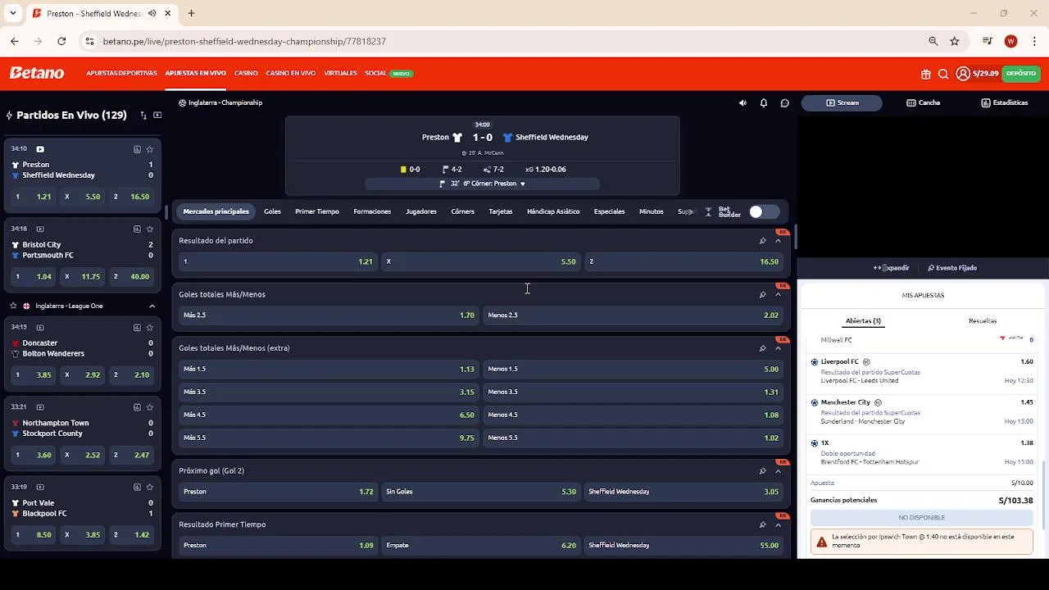
Task: Select odds 1.21 for Preston win in Resultado del partido
Action: click(x=278, y=262)
